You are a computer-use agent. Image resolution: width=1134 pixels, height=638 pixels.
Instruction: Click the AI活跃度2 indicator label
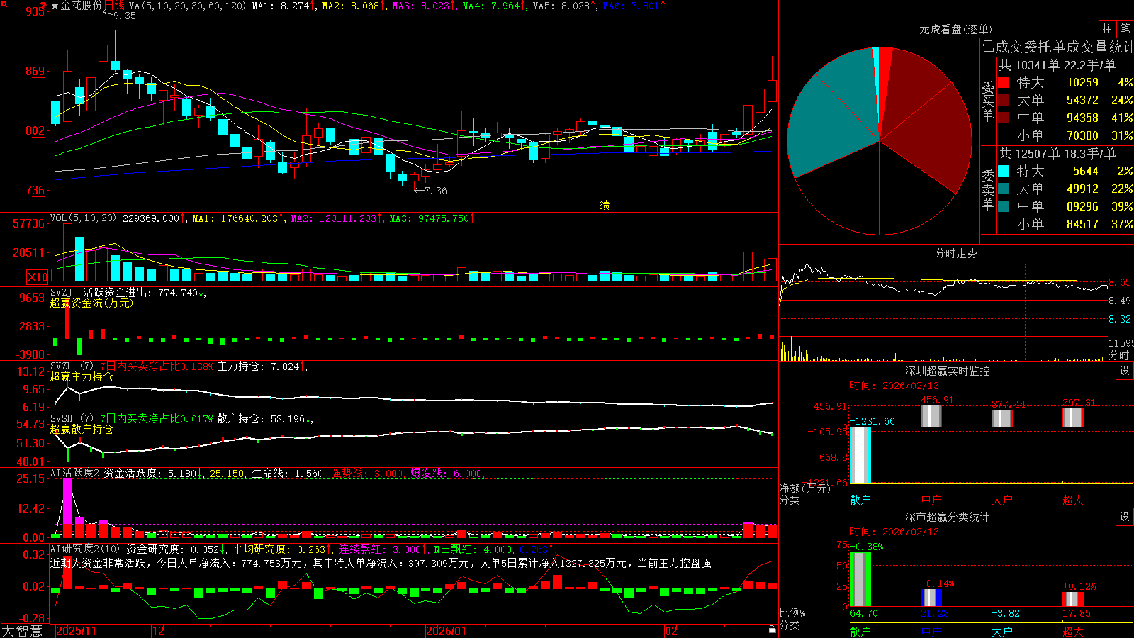point(75,473)
